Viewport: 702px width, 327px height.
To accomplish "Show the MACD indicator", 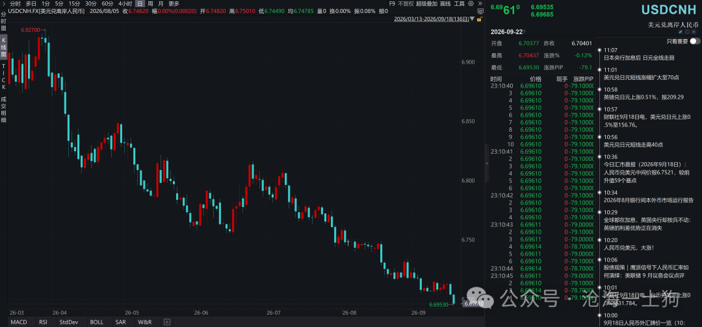I will coord(19,322).
